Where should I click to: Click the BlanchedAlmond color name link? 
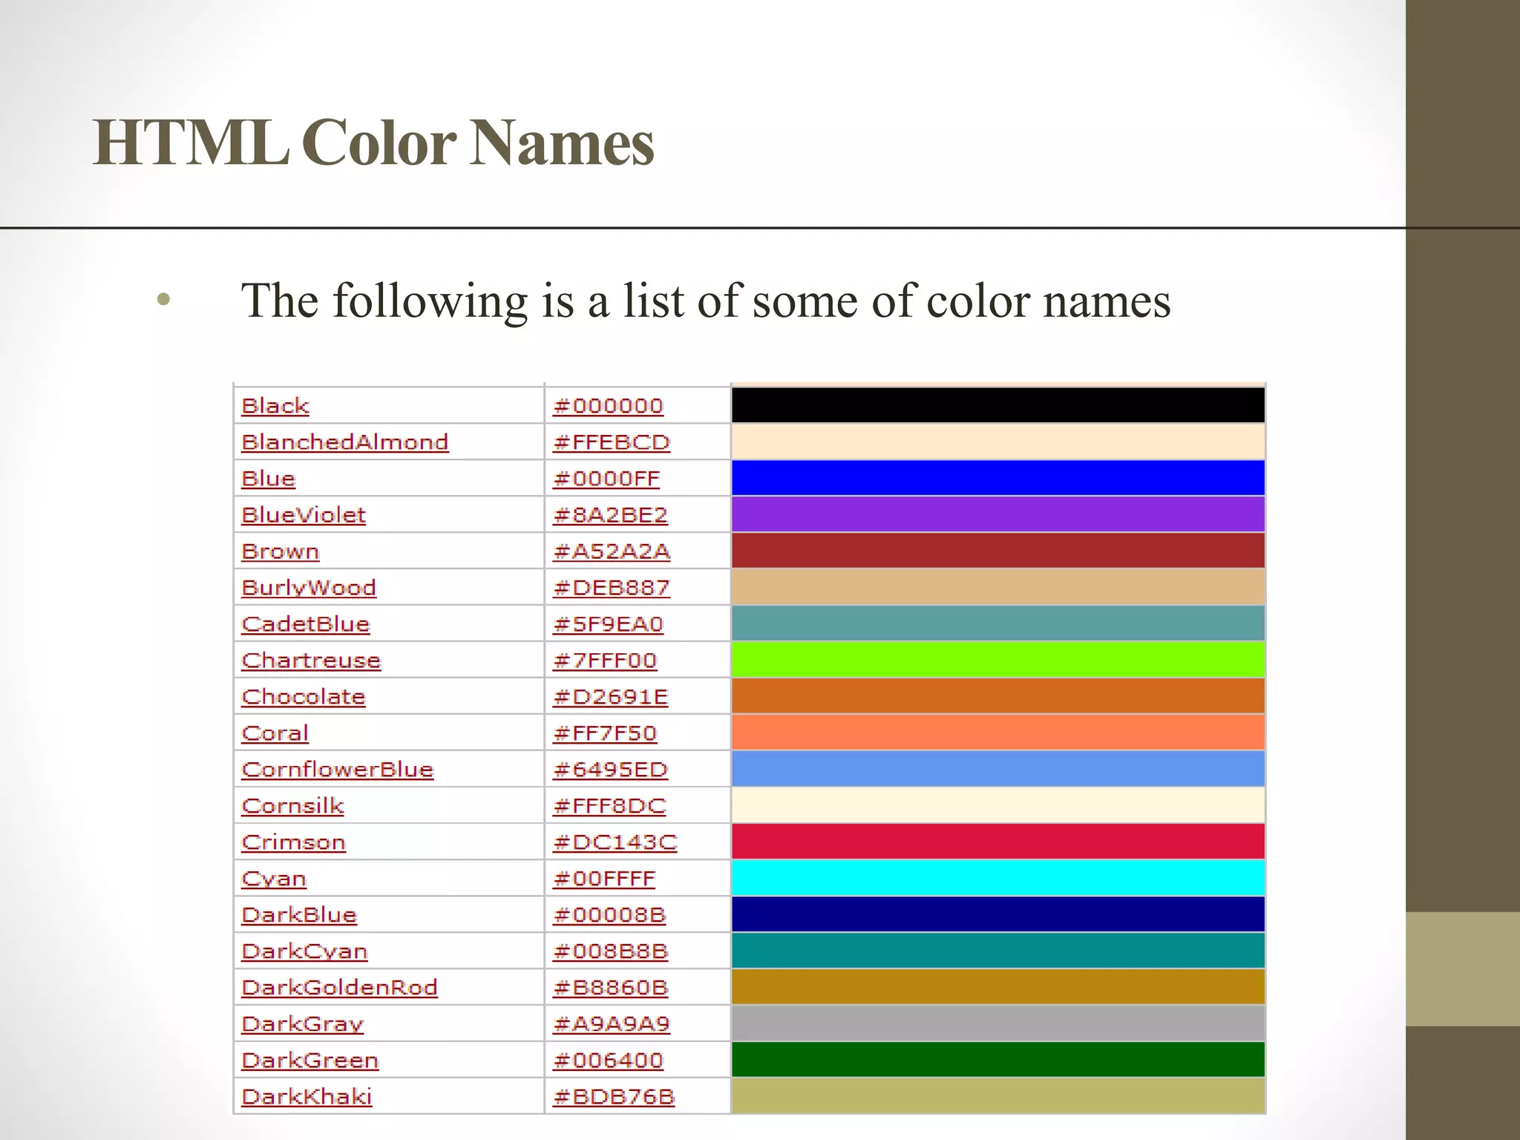345,442
